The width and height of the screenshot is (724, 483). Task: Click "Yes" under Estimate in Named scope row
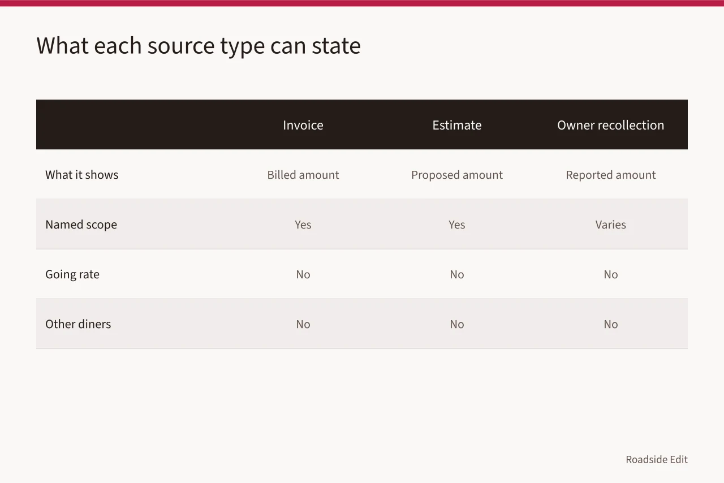457,225
